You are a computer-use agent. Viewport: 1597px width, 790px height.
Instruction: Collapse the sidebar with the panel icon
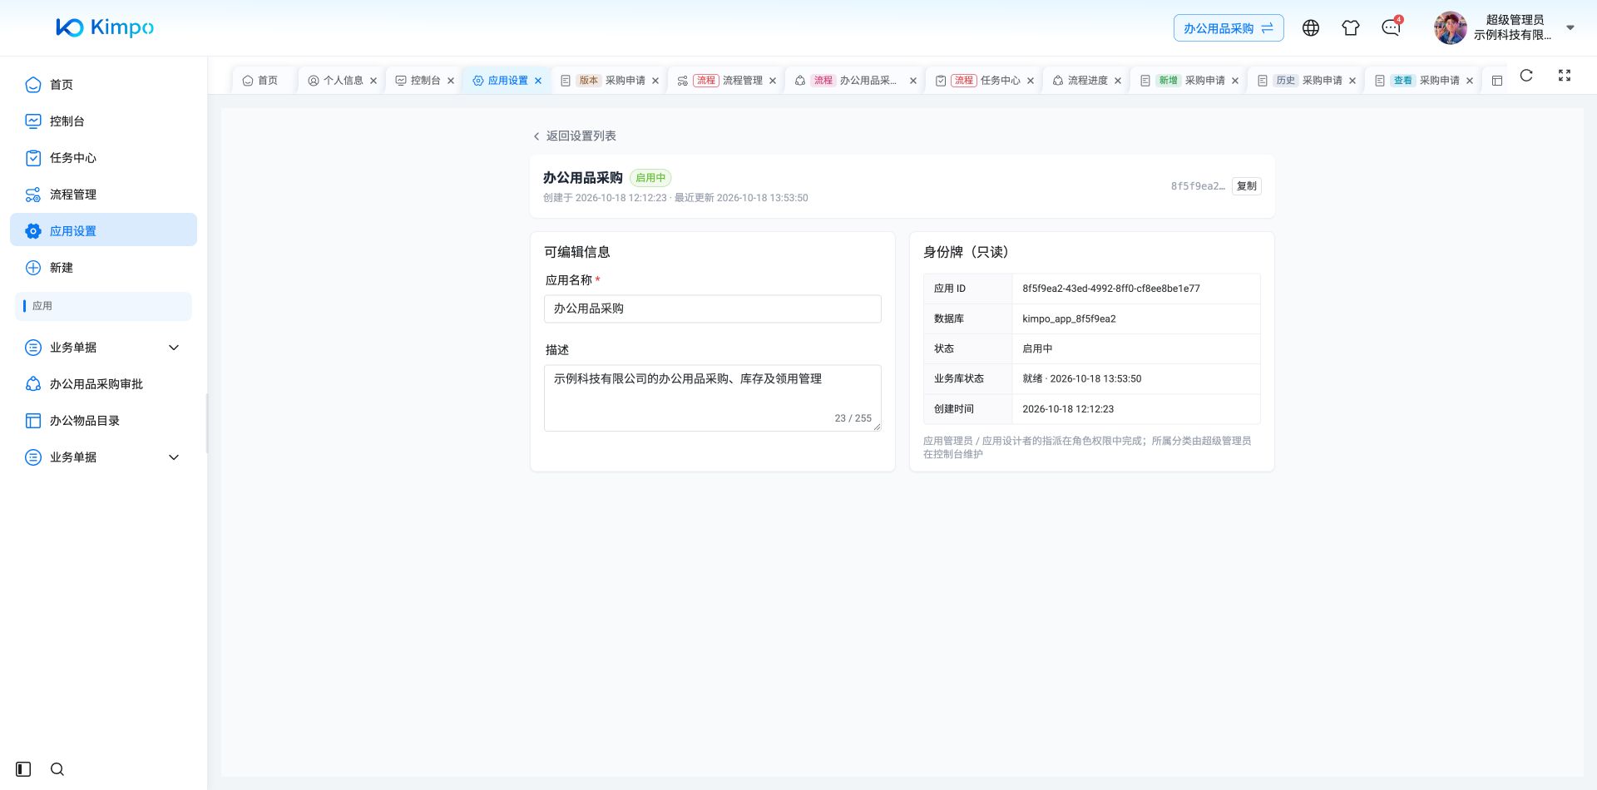point(23,769)
